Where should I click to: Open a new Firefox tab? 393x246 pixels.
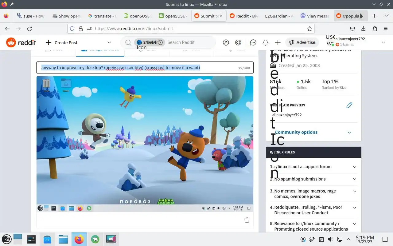tap(374, 16)
